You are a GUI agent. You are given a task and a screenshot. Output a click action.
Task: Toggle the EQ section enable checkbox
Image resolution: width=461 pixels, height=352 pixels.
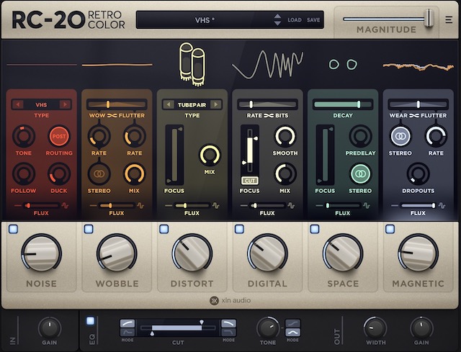click(x=90, y=321)
